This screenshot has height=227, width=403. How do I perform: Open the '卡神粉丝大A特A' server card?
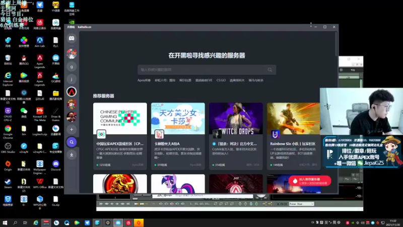(x=178, y=136)
